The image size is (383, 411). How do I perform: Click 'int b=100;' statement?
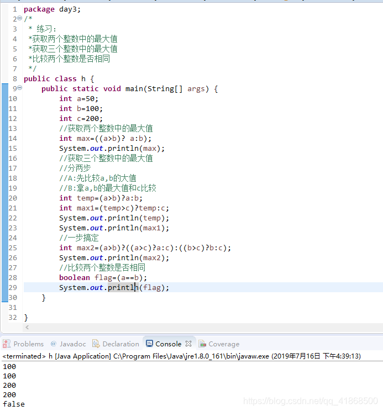click(x=81, y=109)
